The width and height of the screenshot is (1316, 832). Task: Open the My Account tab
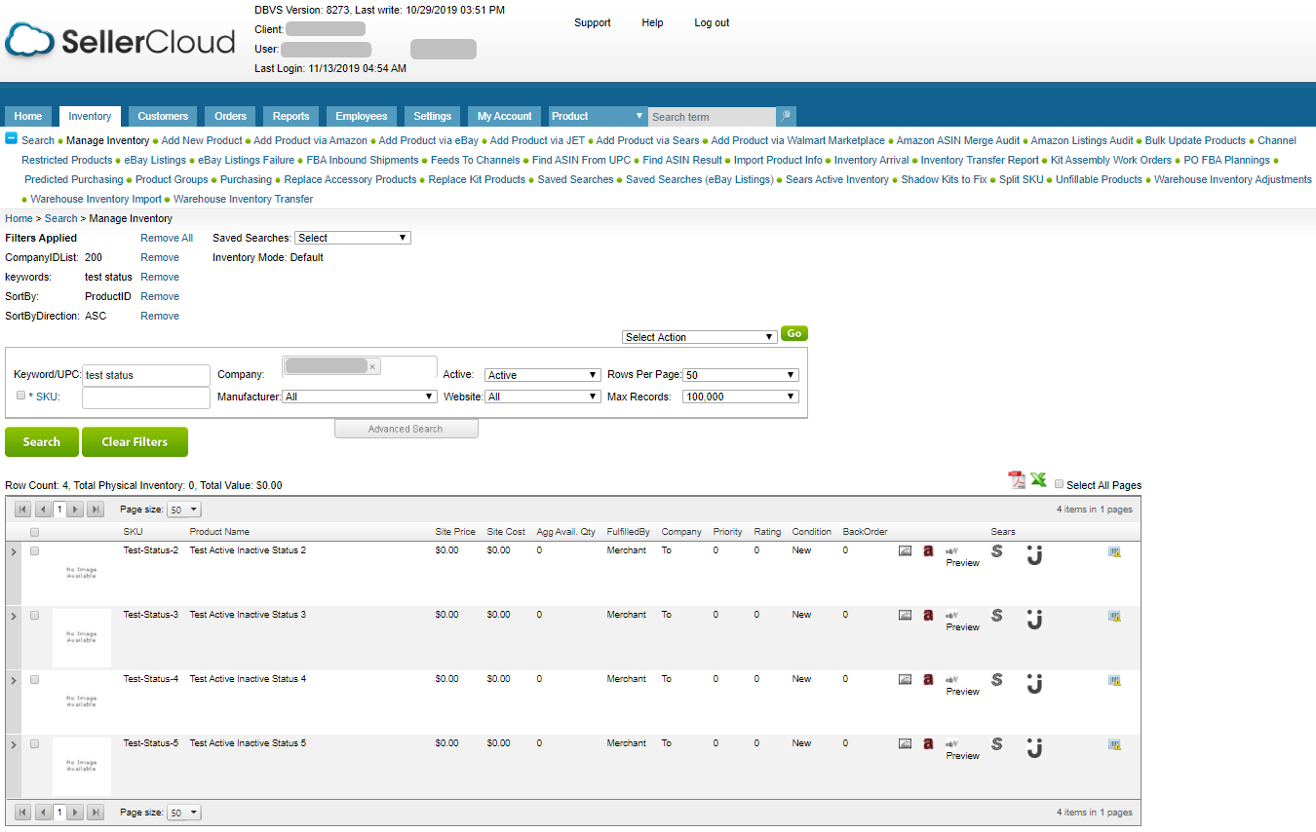505,117
